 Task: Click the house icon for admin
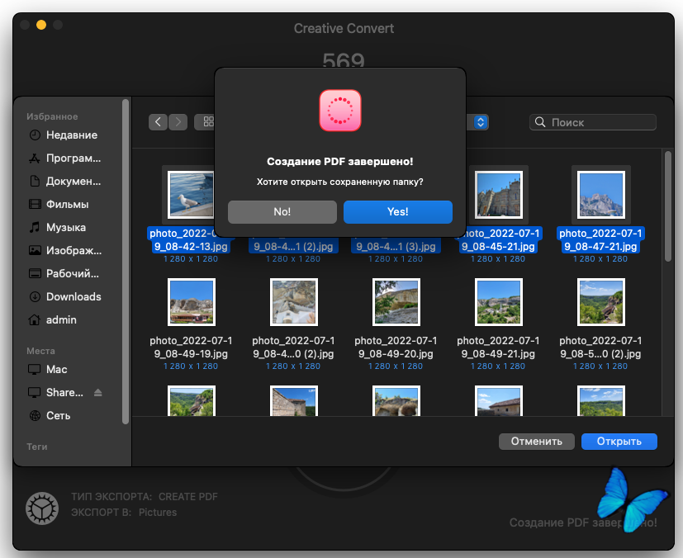click(35, 320)
